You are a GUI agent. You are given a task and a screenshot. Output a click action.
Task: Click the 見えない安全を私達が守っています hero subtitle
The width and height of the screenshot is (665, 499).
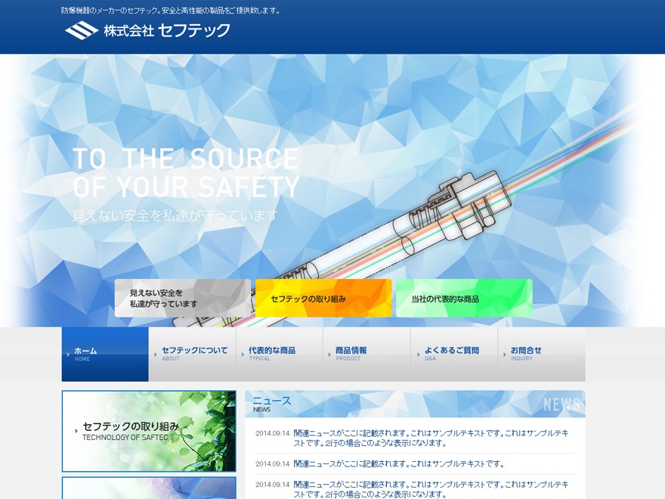point(175,215)
